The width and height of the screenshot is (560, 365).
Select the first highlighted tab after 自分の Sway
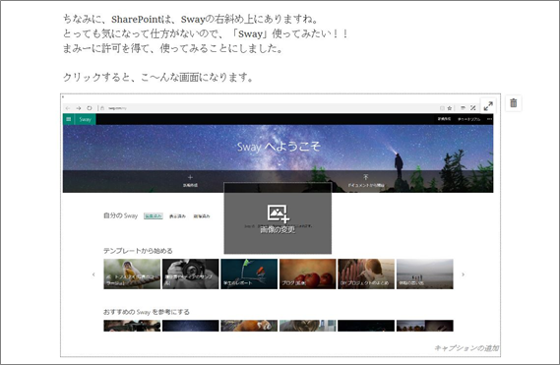154,216
